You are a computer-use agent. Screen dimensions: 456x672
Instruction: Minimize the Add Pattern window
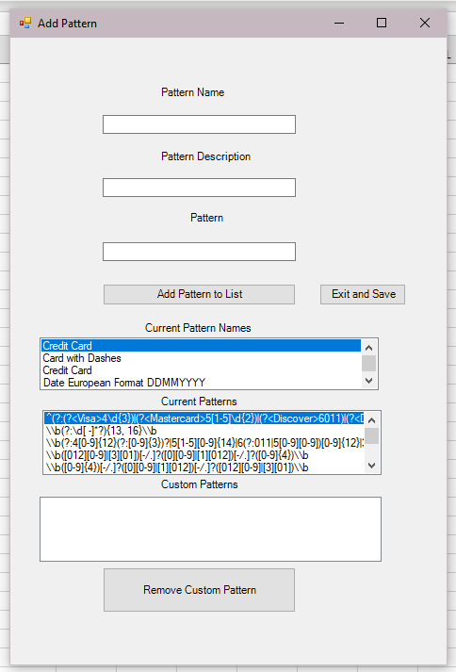(339, 23)
